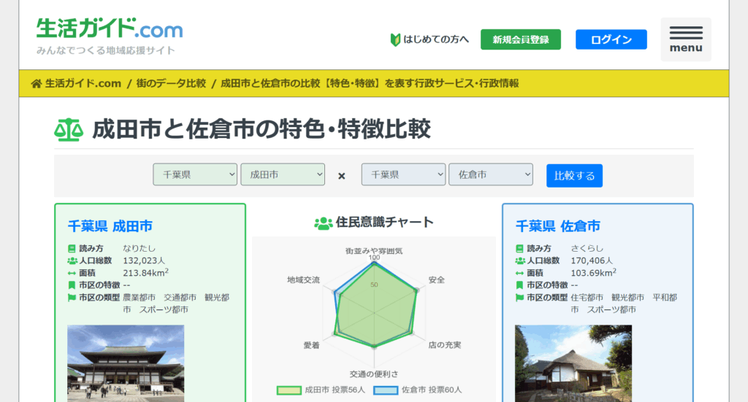Open the first 千葉県 prefecture dropdown

[x=194, y=174]
